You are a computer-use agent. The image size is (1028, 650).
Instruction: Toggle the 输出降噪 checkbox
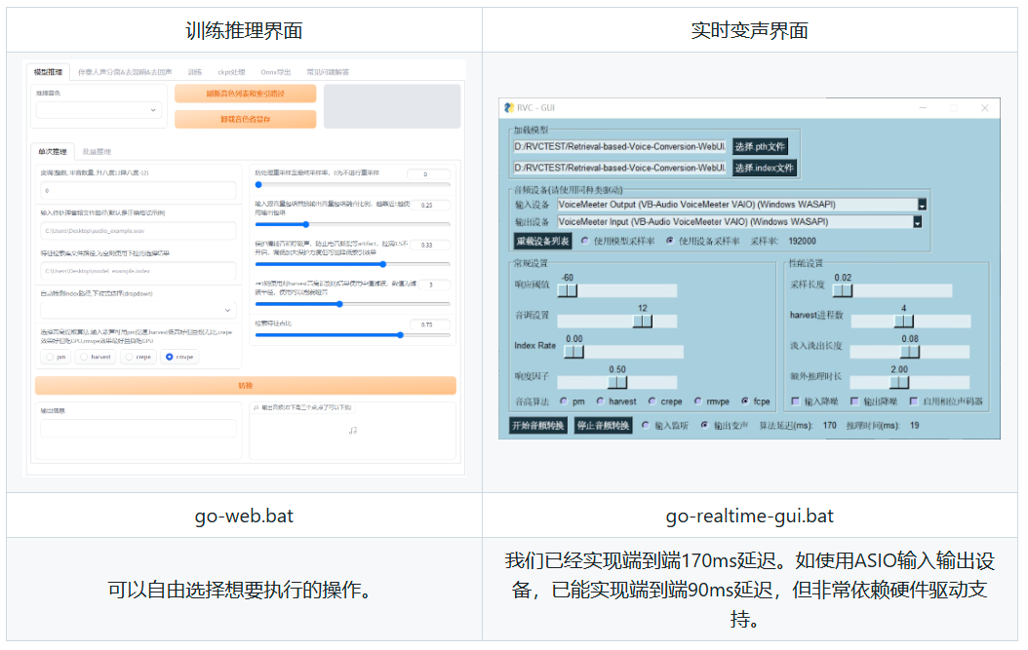[x=854, y=401]
